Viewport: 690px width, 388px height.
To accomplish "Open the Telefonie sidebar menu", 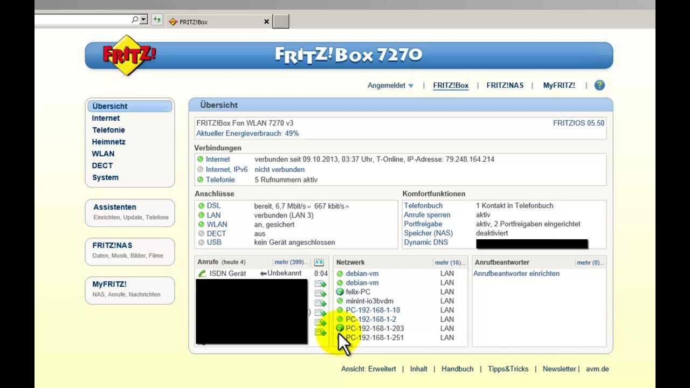I will (x=108, y=130).
